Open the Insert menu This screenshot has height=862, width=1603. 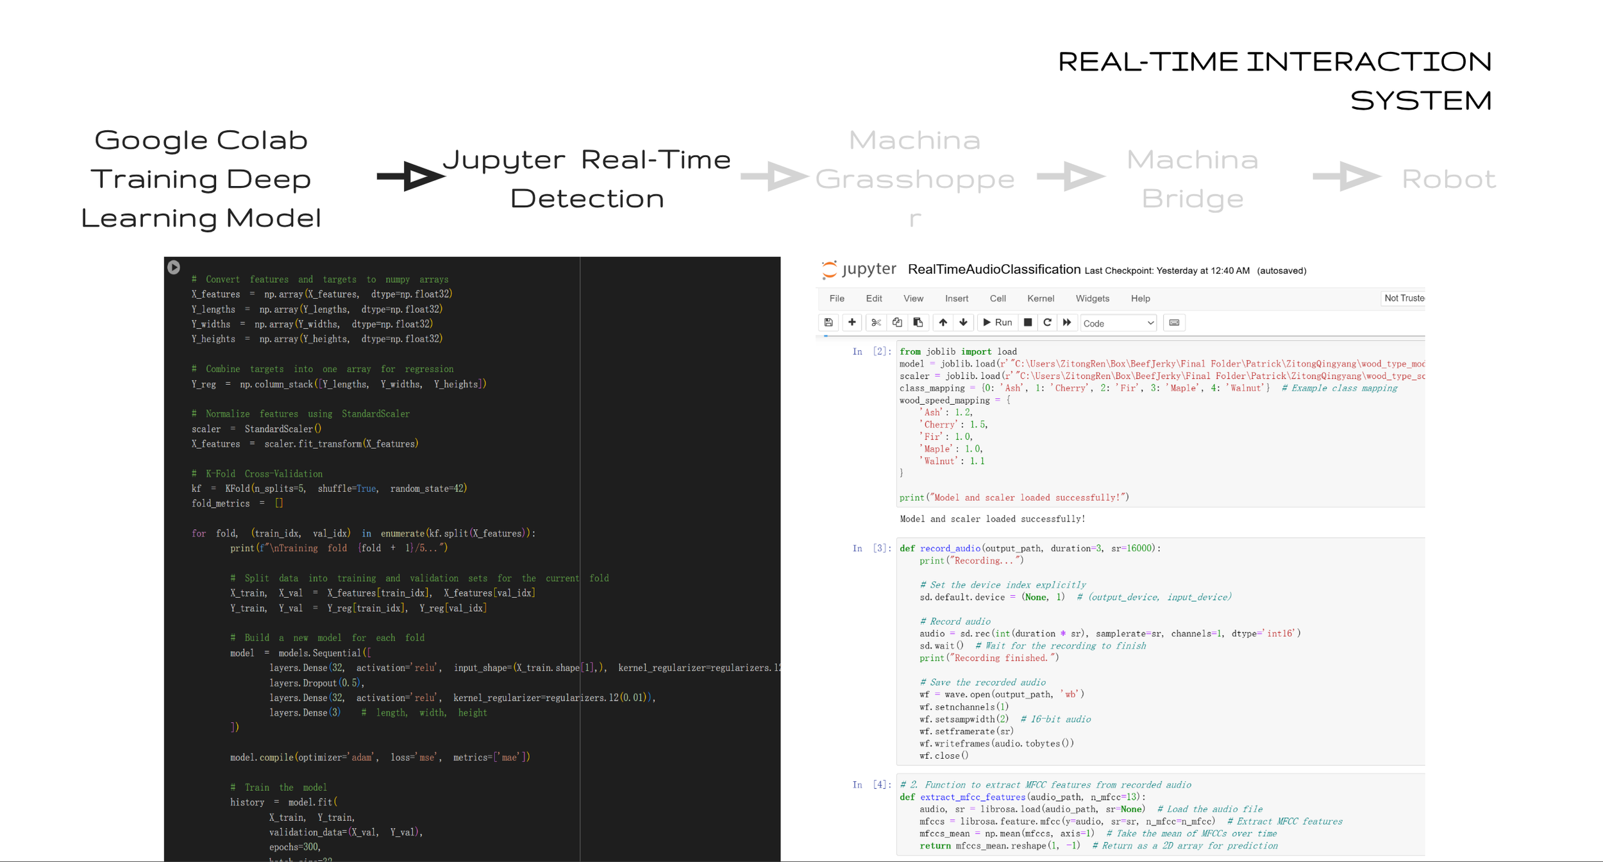coord(957,298)
